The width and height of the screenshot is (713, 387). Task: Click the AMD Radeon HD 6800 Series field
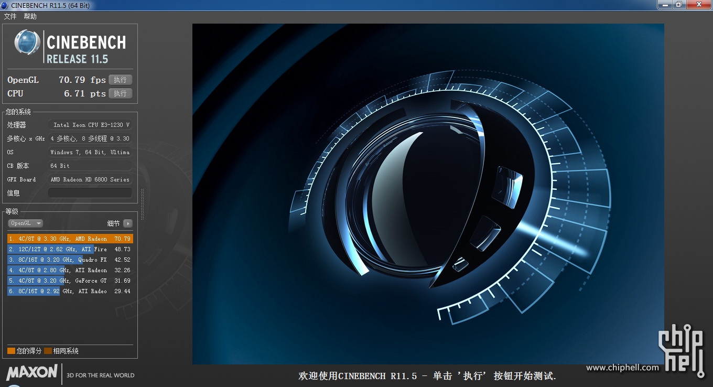[90, 179]
